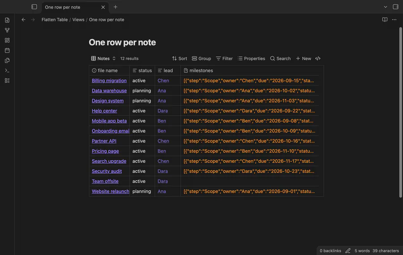
Task: Open the Group options menu
Action: coord(201,58)
